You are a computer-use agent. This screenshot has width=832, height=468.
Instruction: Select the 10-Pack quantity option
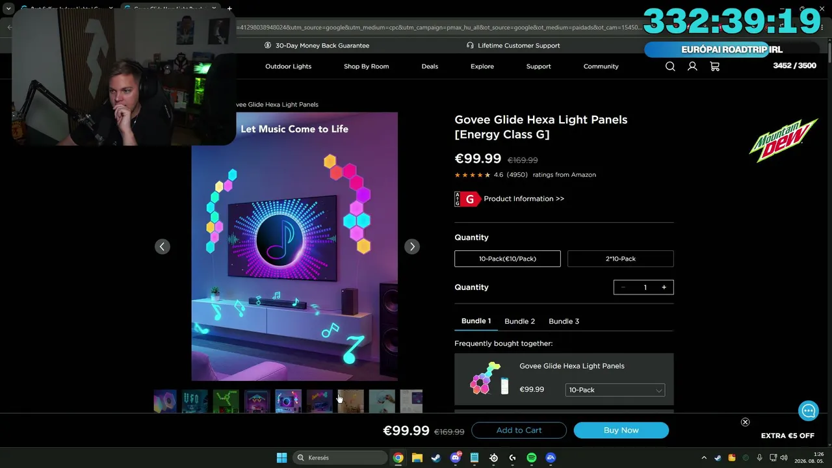pyautogui.click(x=508, y=259)
